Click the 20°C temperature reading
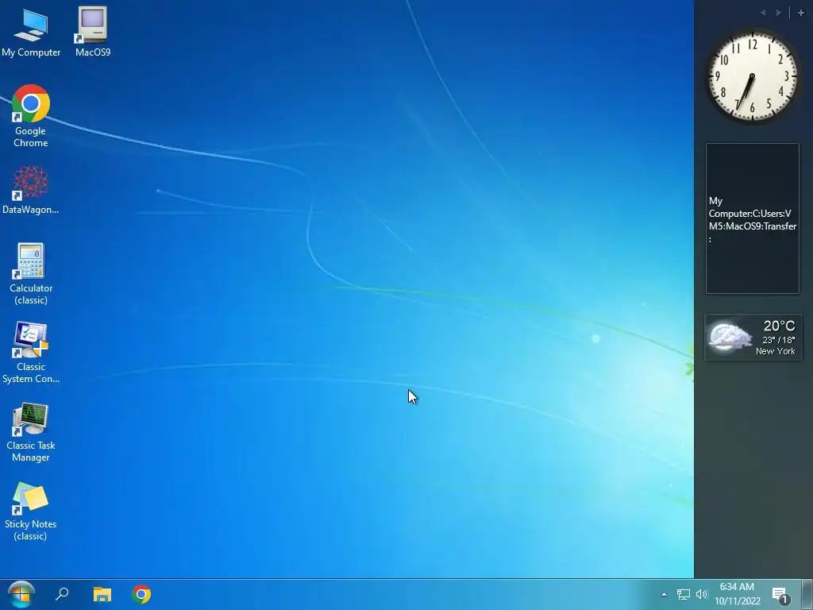 tap(779, 326)
